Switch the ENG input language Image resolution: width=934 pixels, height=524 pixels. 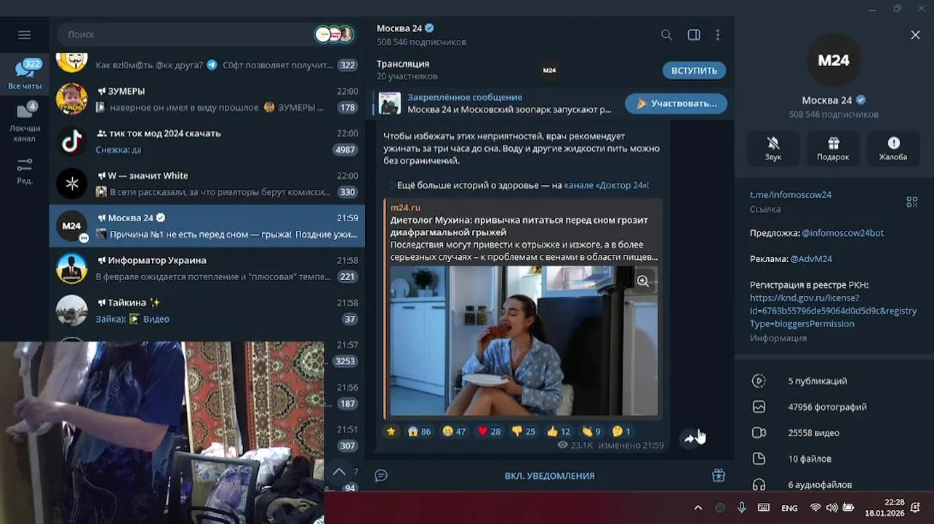click(x=789, y=508)
